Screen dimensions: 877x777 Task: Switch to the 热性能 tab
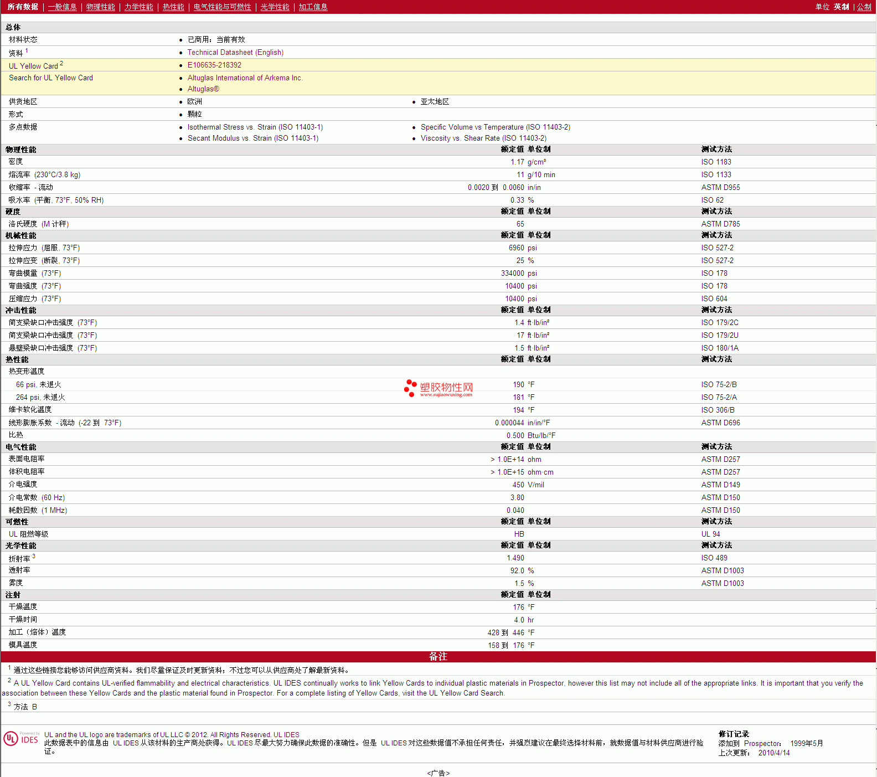(x=173, y=7)
